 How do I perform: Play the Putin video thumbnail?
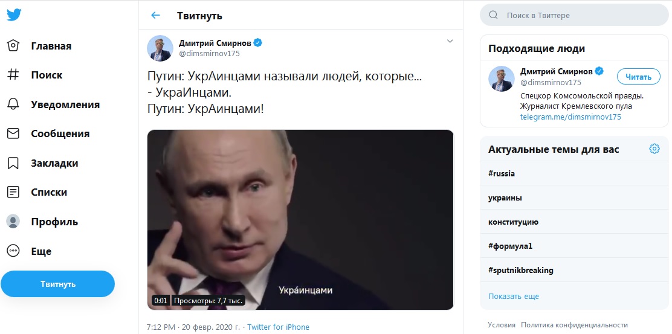pos(300,220)
